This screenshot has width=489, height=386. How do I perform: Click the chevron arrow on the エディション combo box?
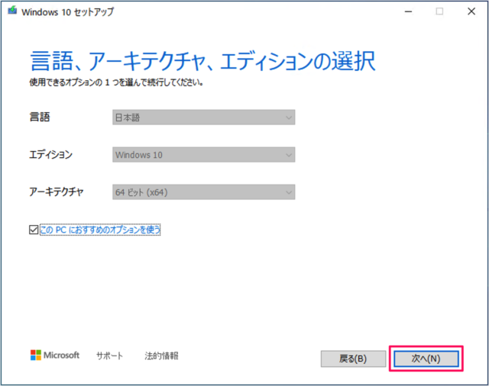click(288, 155)
